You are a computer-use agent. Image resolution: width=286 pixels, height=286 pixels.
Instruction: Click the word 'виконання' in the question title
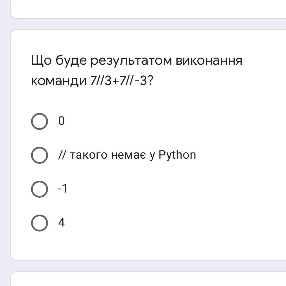(x=209, y=61)
